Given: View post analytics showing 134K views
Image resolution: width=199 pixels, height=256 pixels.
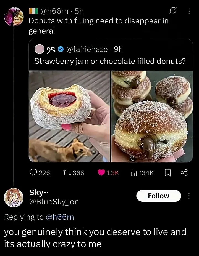Looking at the screenshot, I should pos(133,173).
